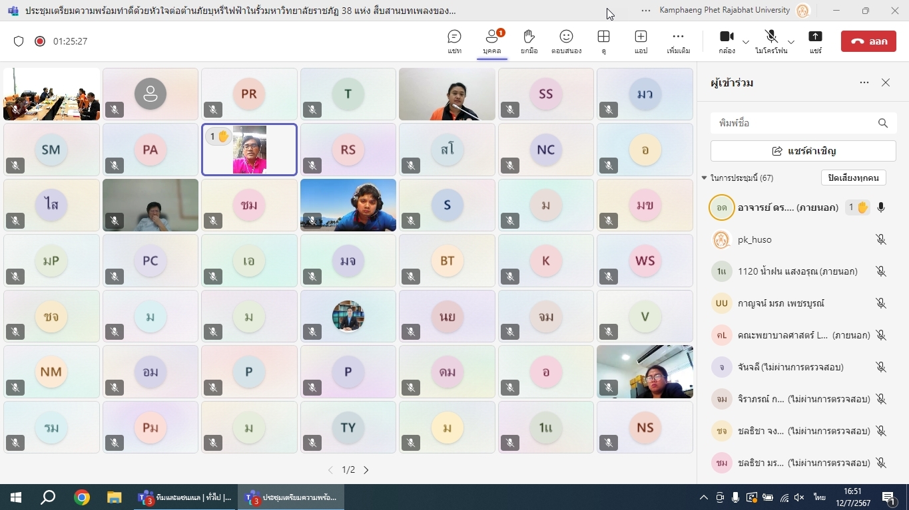Image resolution: width=909 pixels, height=510 pixels.
Task: Raise hand with the hand icon
Action: point(529,41)
